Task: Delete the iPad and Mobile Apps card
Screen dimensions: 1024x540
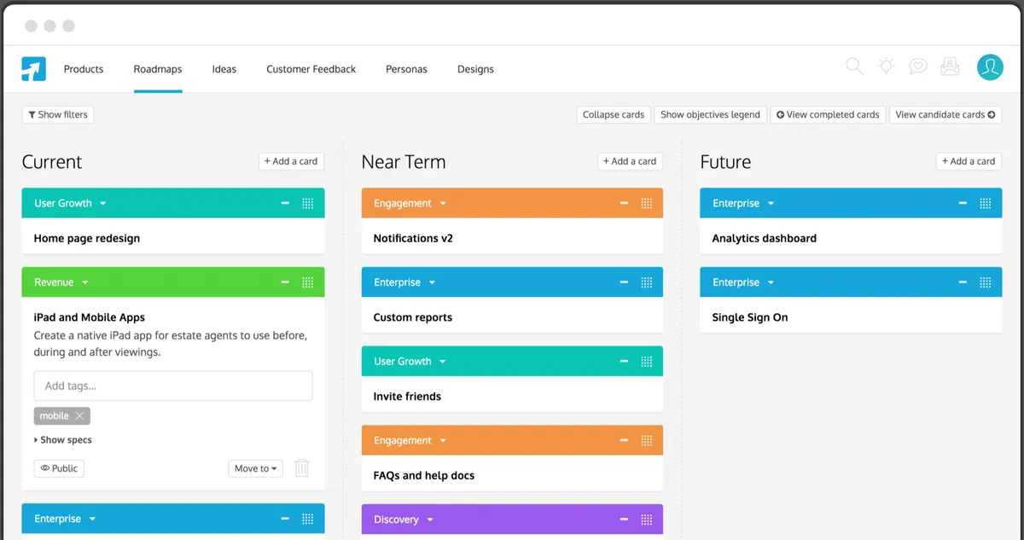Action: coord(302,468)
